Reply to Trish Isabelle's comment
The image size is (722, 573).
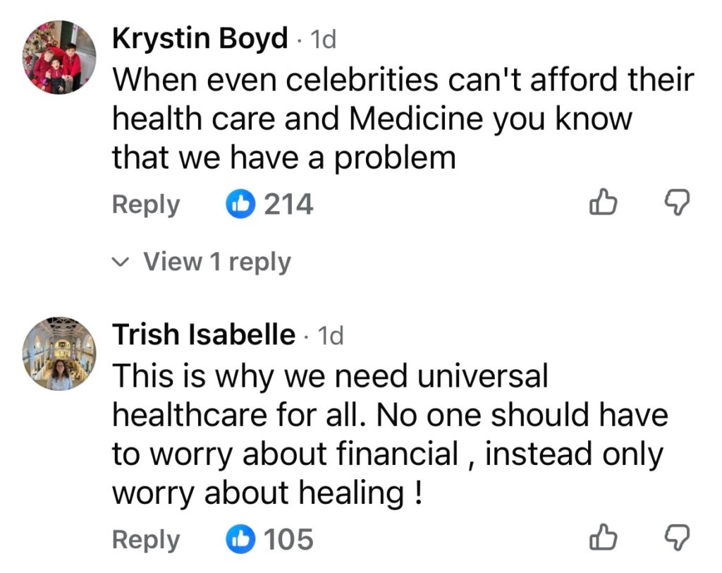[x=146, y=539]
